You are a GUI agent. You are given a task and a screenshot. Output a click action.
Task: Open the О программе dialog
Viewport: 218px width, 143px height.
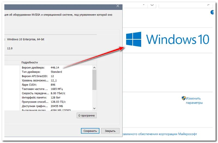pyautogui.click(x=86, y=115)
